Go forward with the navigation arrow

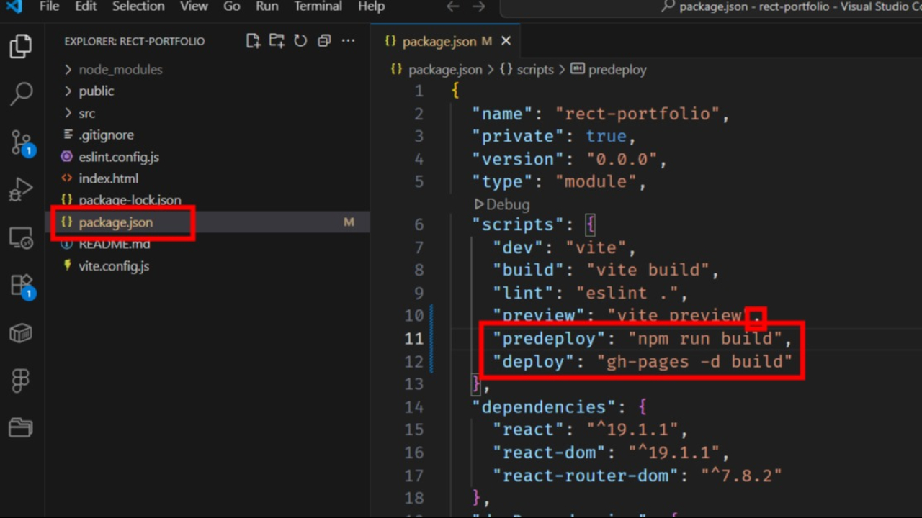[478, 6]
